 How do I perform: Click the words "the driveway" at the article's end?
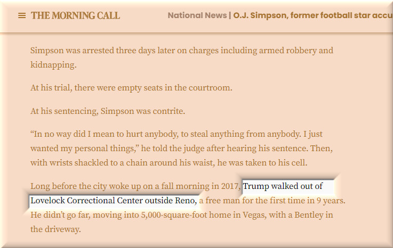tap(55, 229)
